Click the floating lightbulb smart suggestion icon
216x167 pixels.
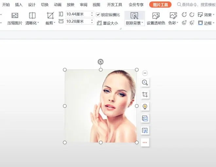[x=145, y=106]
